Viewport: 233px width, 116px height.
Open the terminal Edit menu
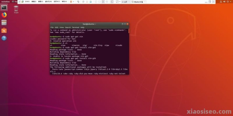[57, 27]
